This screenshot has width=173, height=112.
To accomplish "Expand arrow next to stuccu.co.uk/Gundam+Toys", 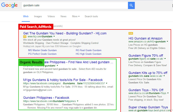I will coord(168,93).
